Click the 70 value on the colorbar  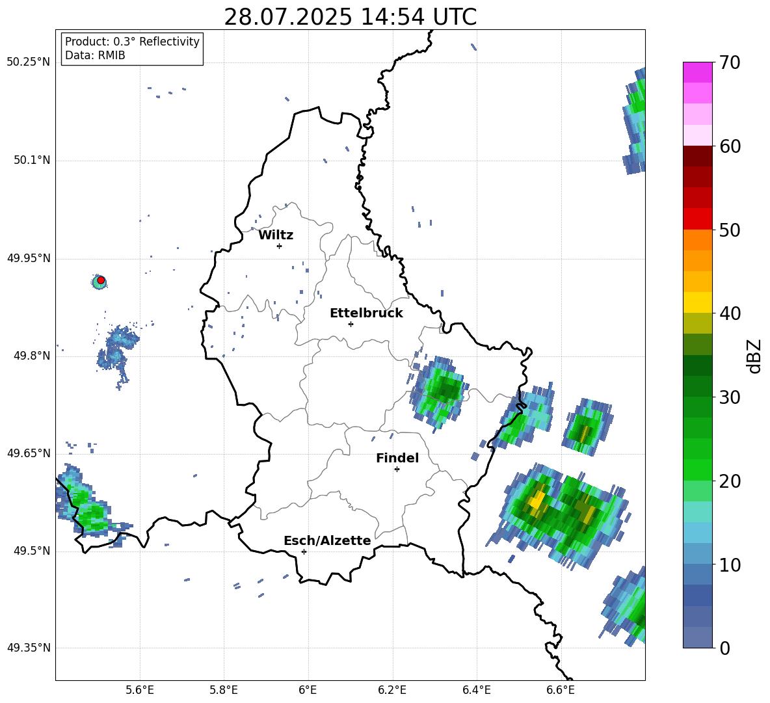click(729, 62)
